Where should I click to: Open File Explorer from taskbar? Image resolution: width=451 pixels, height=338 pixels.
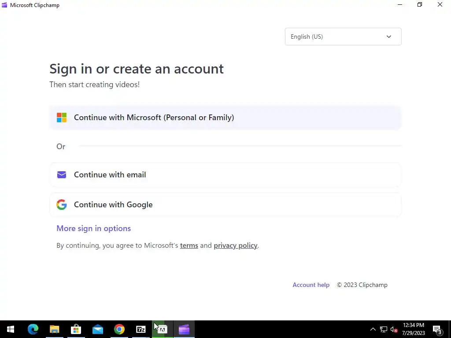tap(54, 329)
